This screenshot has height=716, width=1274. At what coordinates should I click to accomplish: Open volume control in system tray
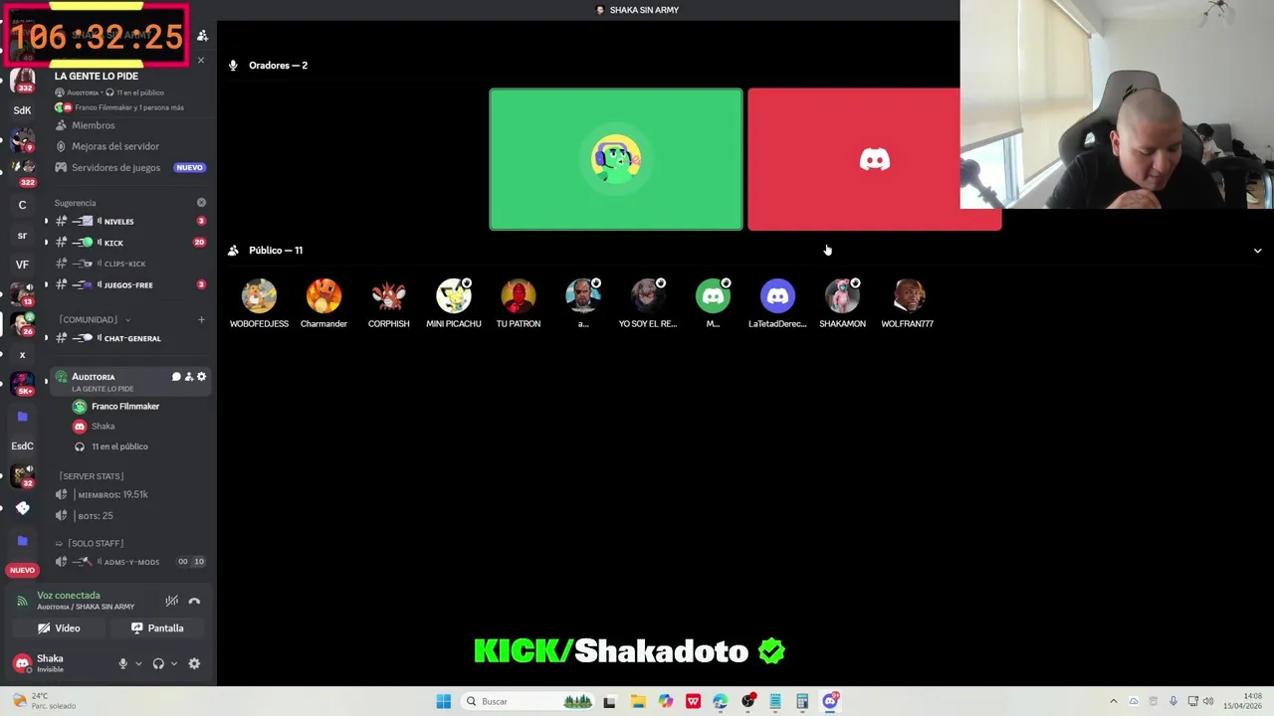1208,701
